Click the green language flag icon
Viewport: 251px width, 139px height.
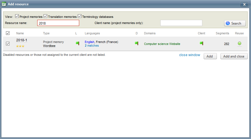pyautogui.click(x=78, y=43)
